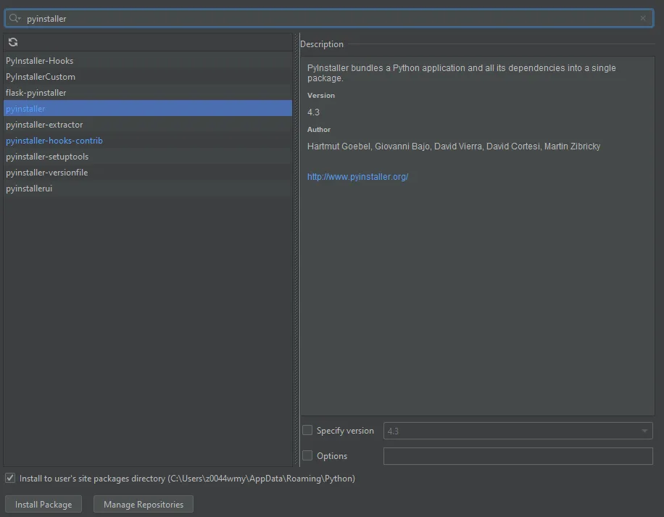The width and height of the screenshot is (664, 517).
Task: Select pyinstaller-versionfile package
Action: (147, 173)
